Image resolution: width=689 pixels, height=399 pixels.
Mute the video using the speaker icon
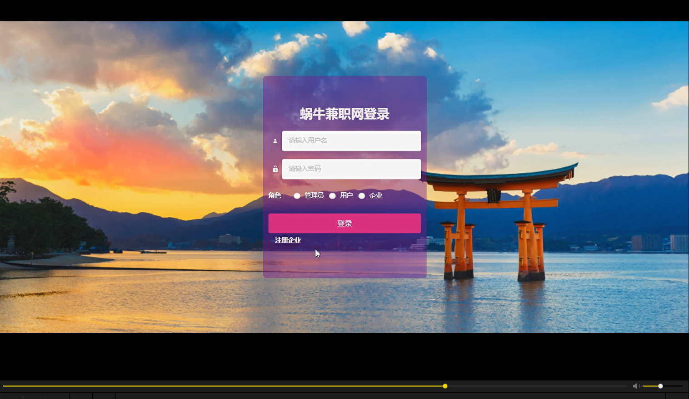click(636, 386)
